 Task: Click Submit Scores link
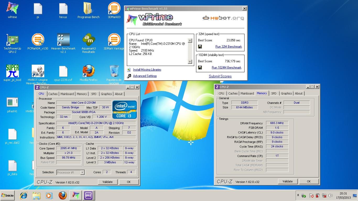click(220, 76)
